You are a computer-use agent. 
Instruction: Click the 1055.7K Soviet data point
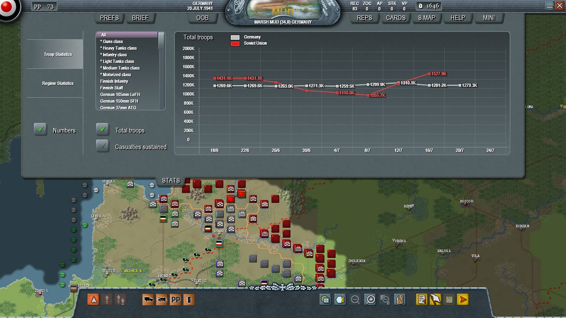coord(368,95)
